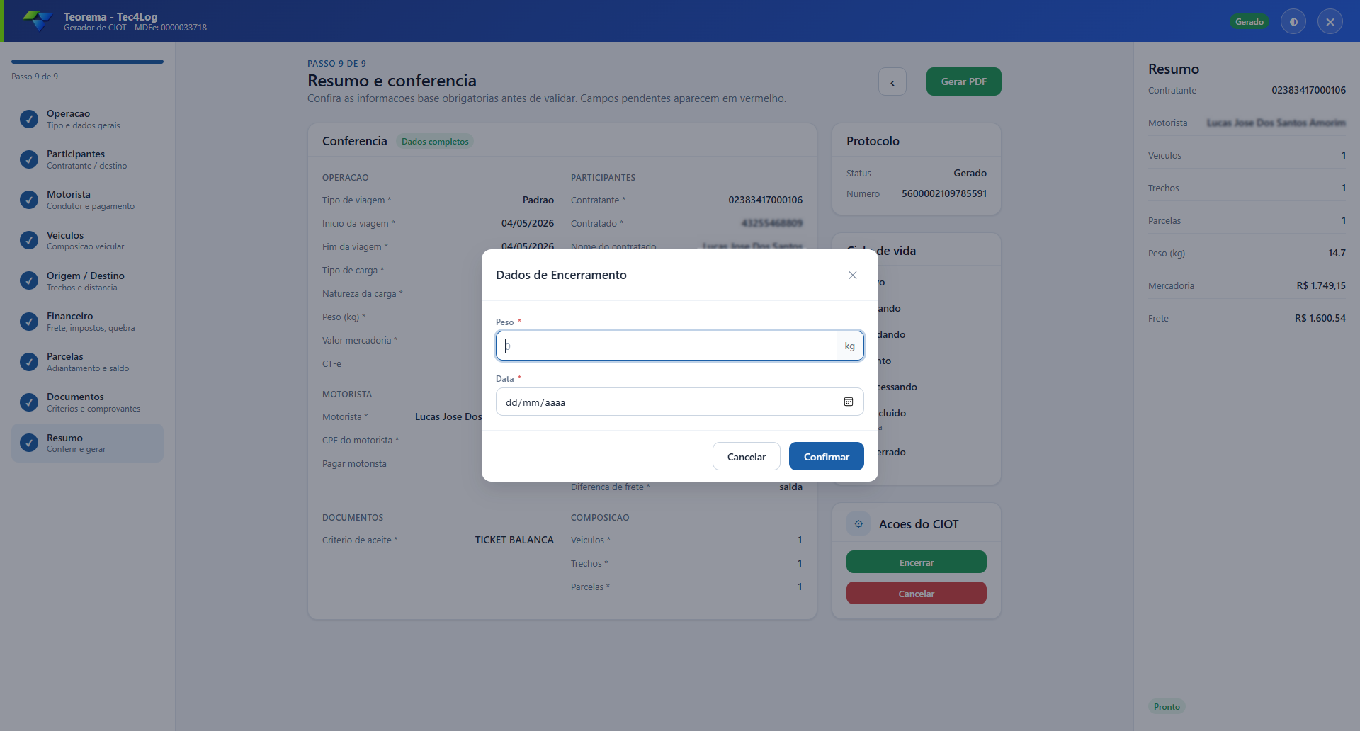Open the Veiculos step

87,241
